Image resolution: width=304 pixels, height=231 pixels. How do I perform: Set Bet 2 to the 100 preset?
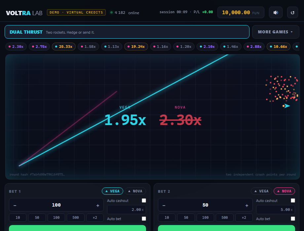[x=205, y=218]
